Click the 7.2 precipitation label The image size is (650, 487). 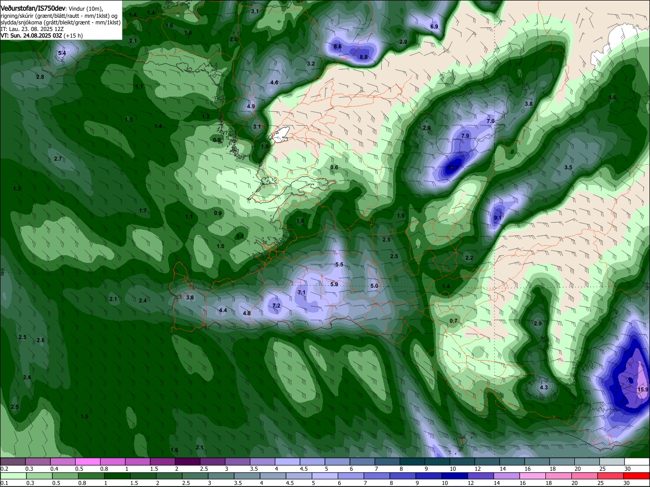276,306
